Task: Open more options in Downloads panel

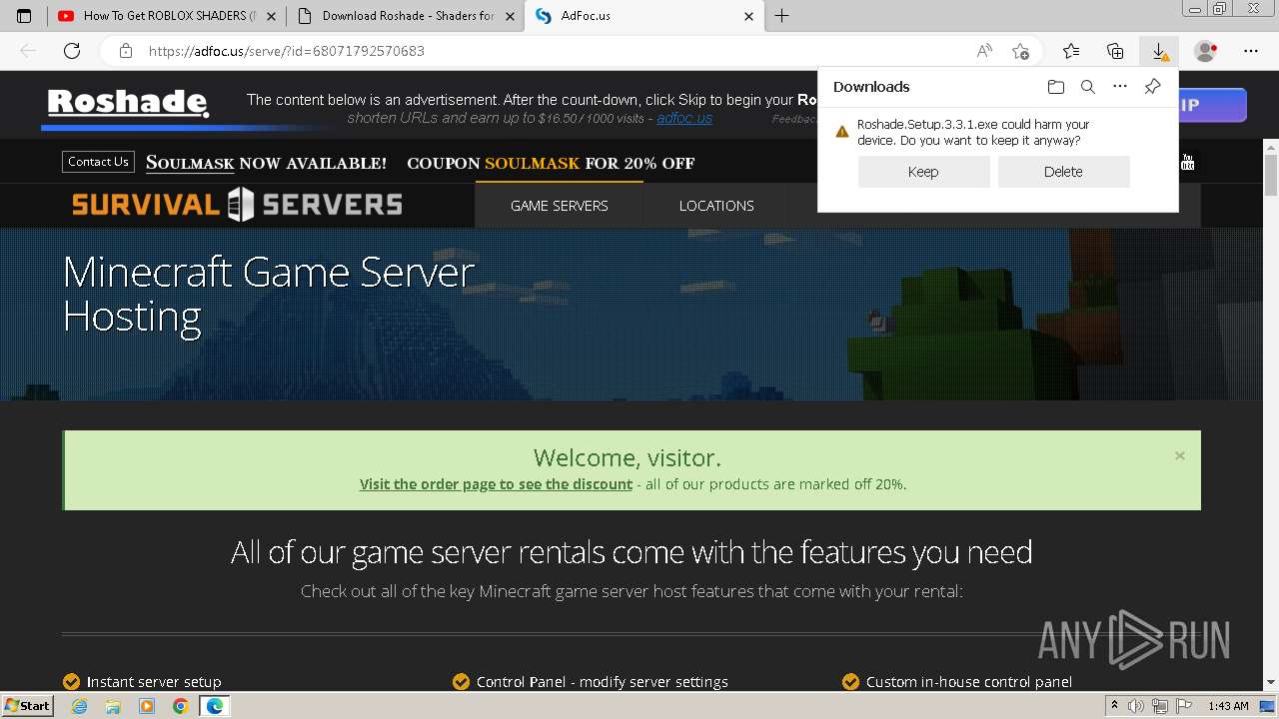Action: pos(1120,87)
